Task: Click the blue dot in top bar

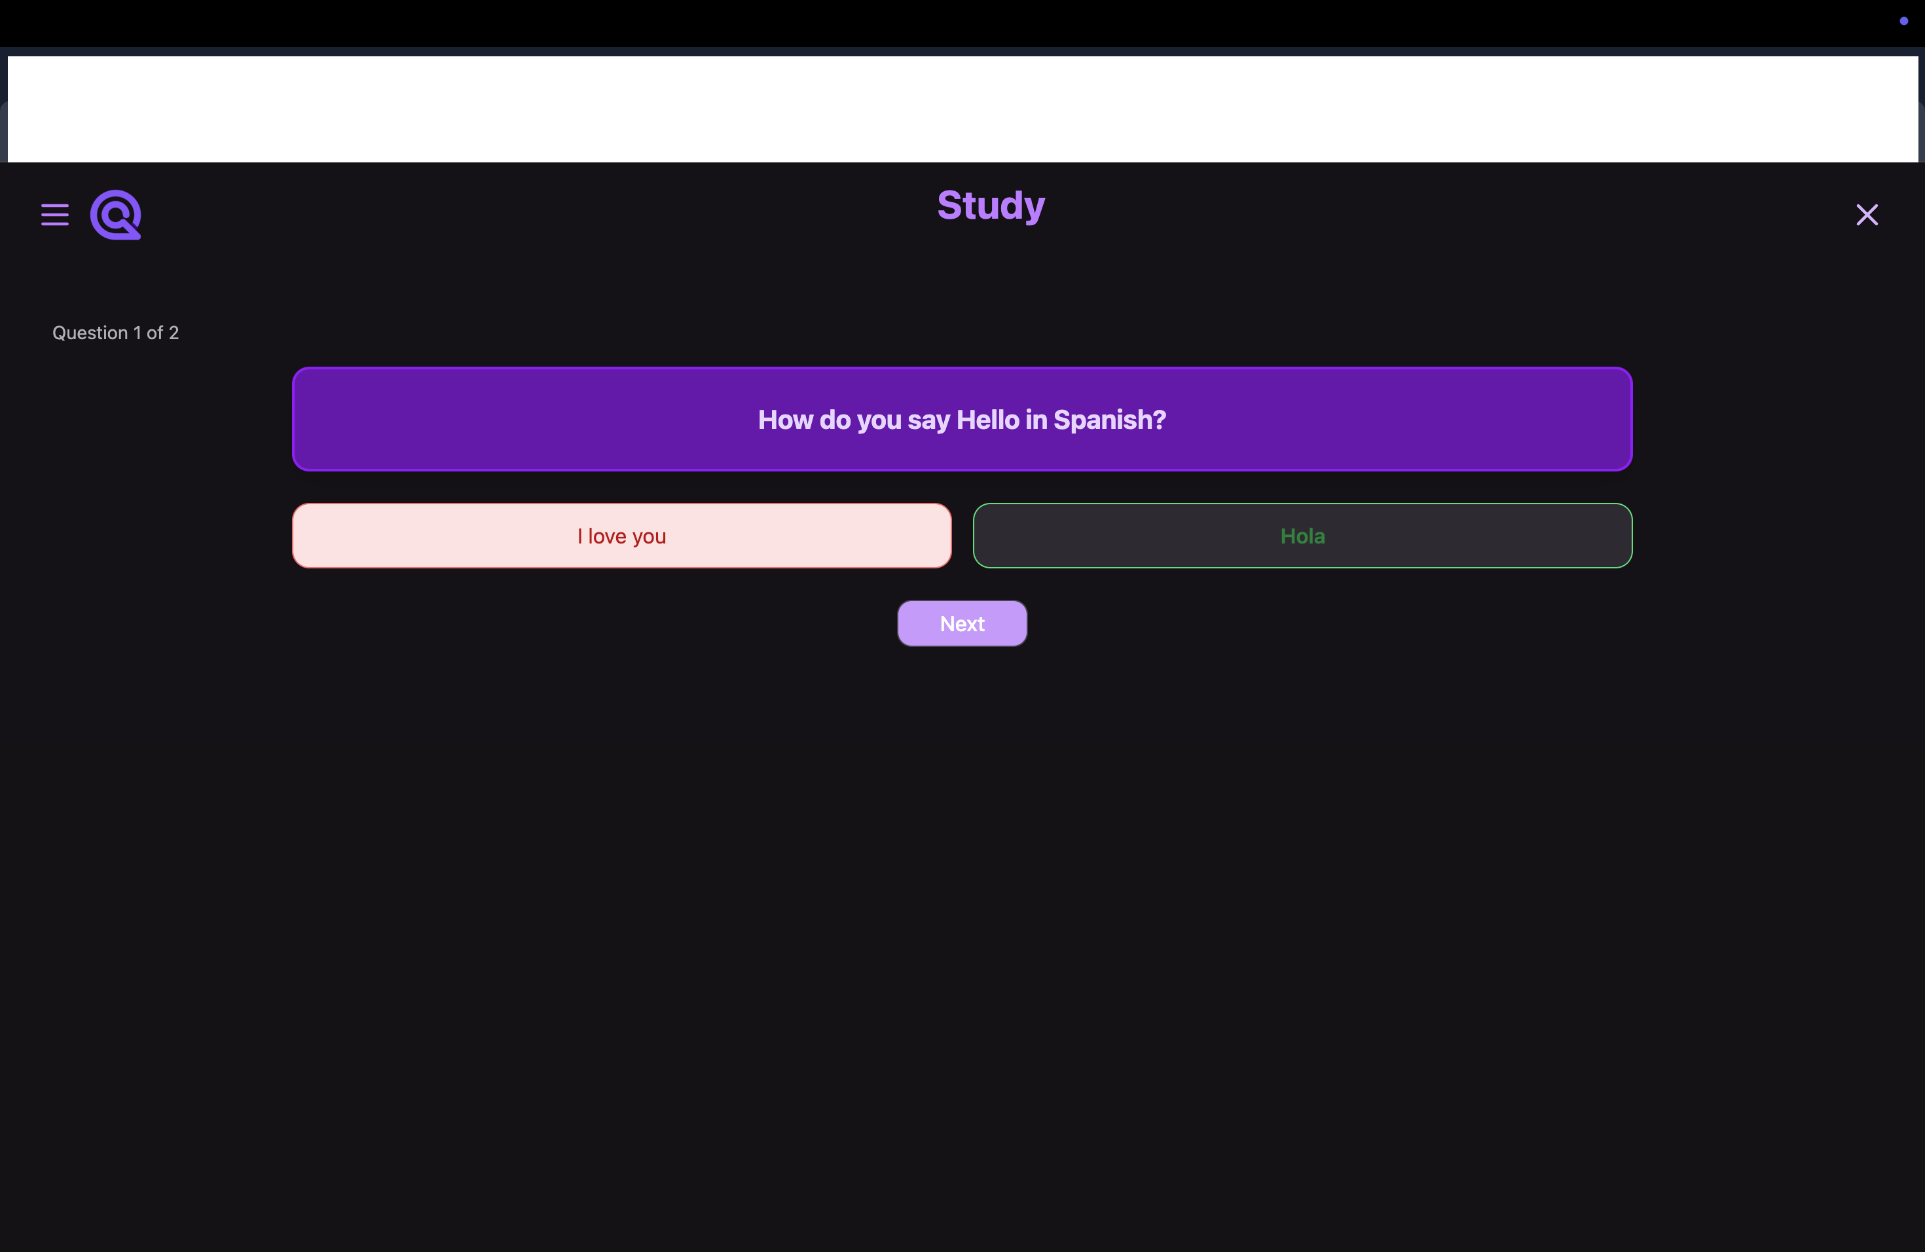Action: coord(1903,21)
